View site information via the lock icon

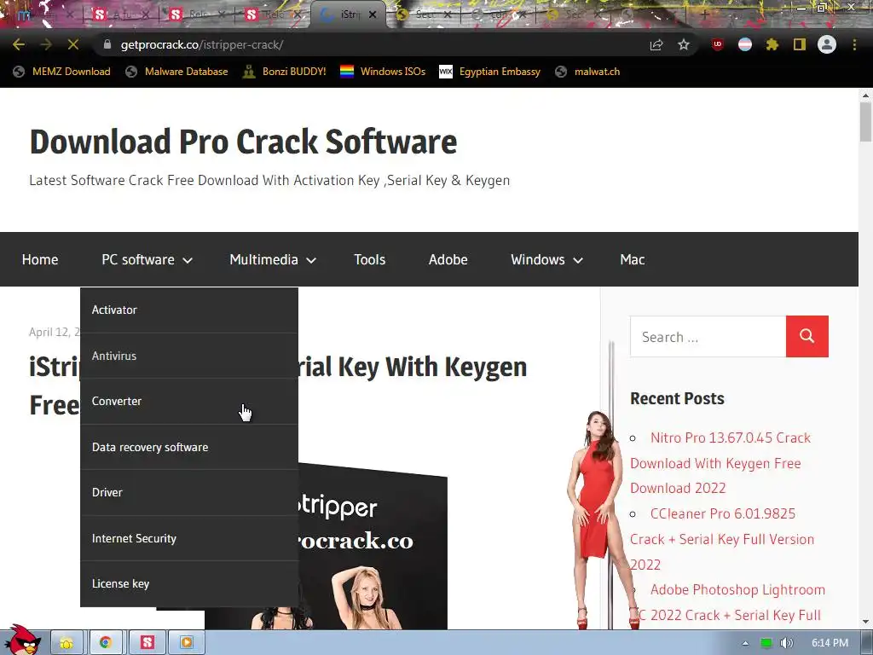107,44
